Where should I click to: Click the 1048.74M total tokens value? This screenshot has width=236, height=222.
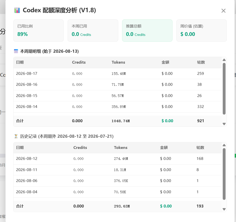[121, 121]
